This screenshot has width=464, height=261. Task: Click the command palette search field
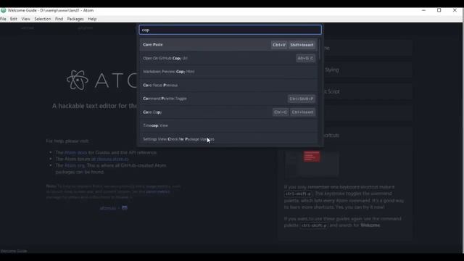[x=230, y=30]
